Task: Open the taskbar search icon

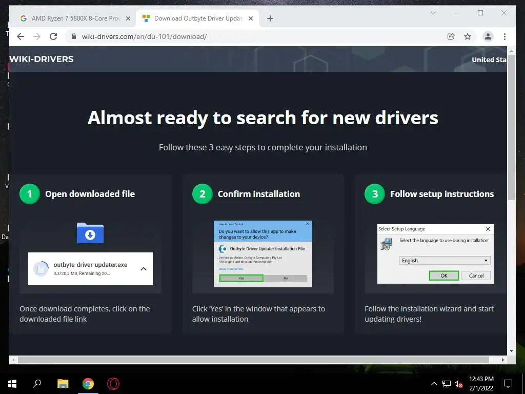Action: 37,384
